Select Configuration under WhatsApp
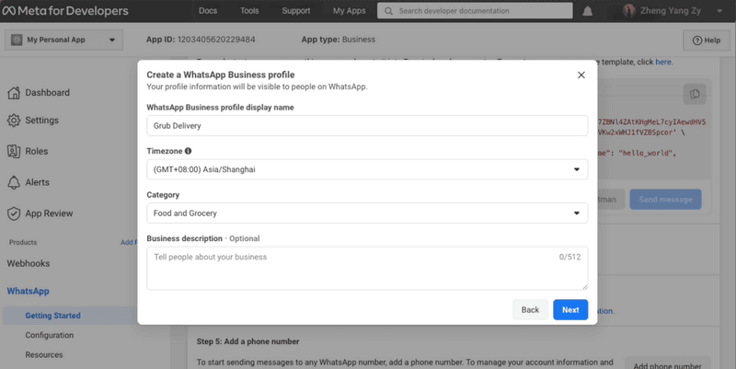736x369 pixels. click(x=50, y=335)
